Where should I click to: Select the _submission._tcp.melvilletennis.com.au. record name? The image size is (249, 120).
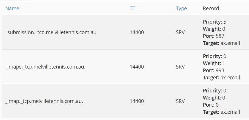(52, 32)
